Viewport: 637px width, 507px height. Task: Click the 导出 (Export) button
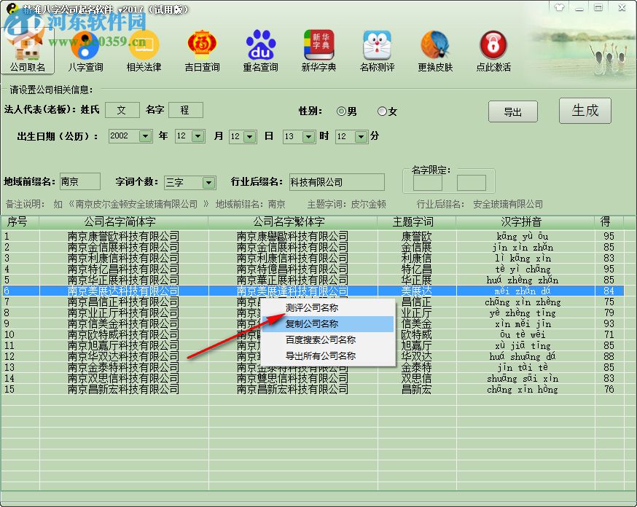pyautogui.click(x=512, y=111)
